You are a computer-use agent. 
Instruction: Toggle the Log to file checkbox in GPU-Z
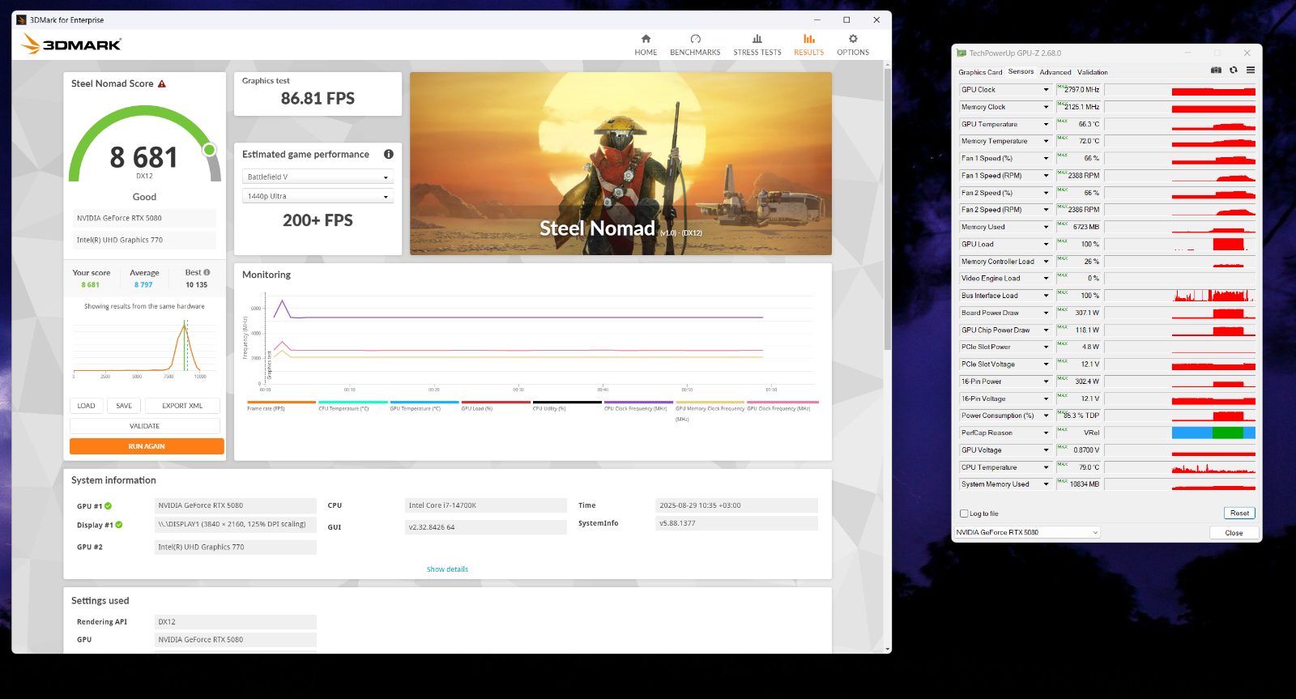(x=964, y=514)
